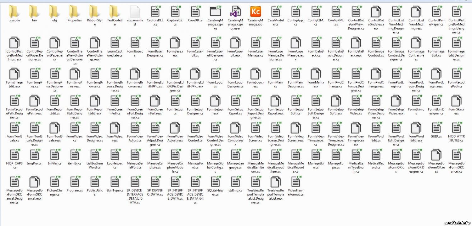Screen dimensions: 472x226
Task: Select the FormLogo.resx resource file
Action: click(255, 74)
